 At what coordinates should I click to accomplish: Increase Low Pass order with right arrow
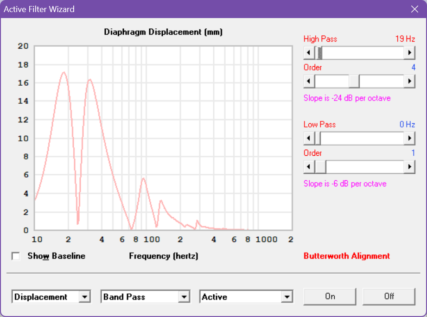coord(409,167)
